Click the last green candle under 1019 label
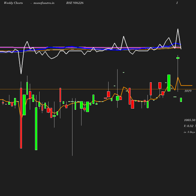This screenshot has width=196, height=196. 181,100
